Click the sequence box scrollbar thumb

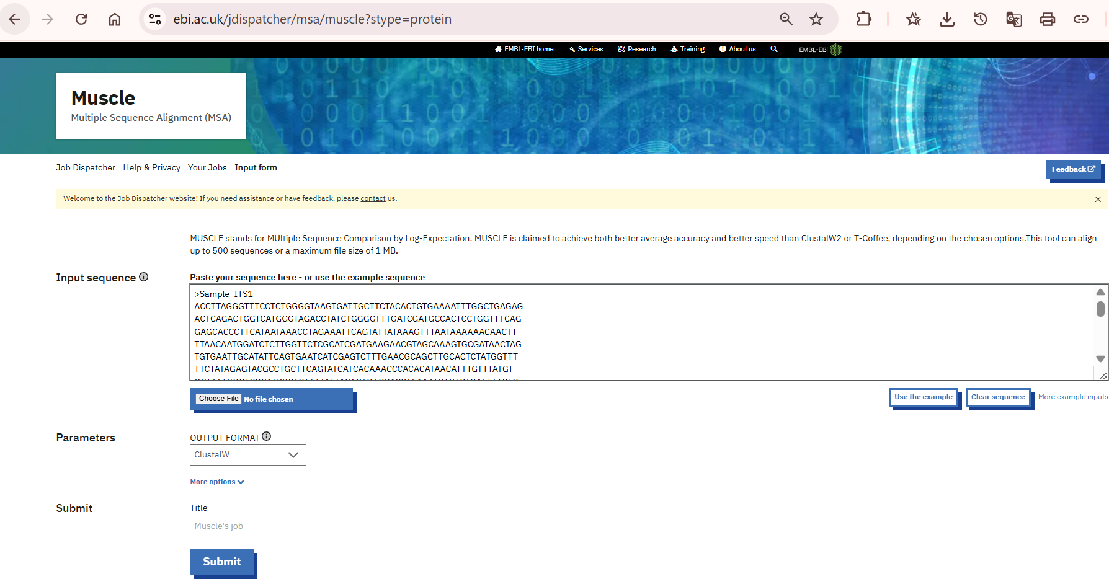pyautogui.click(x=1100, y=309)
